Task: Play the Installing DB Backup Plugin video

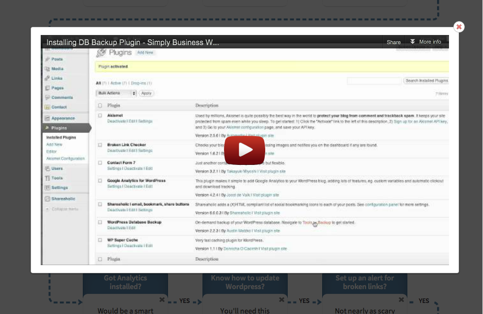Action: tap(244, 150)
